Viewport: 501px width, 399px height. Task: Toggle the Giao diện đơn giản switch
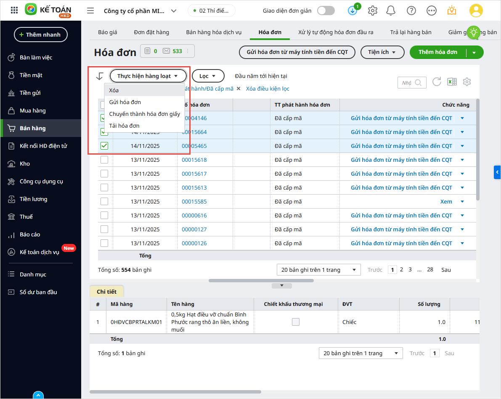[326, 11]
